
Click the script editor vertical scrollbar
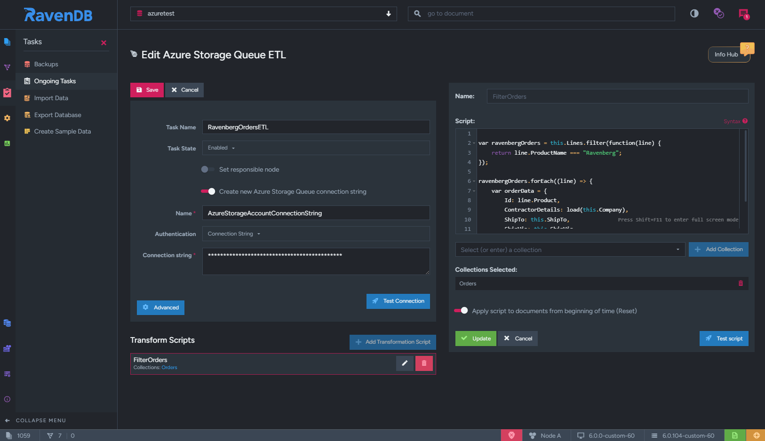[746, 165]
